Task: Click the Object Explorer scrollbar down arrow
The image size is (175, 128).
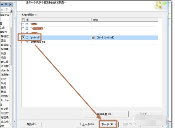Action: pos(11,125)
